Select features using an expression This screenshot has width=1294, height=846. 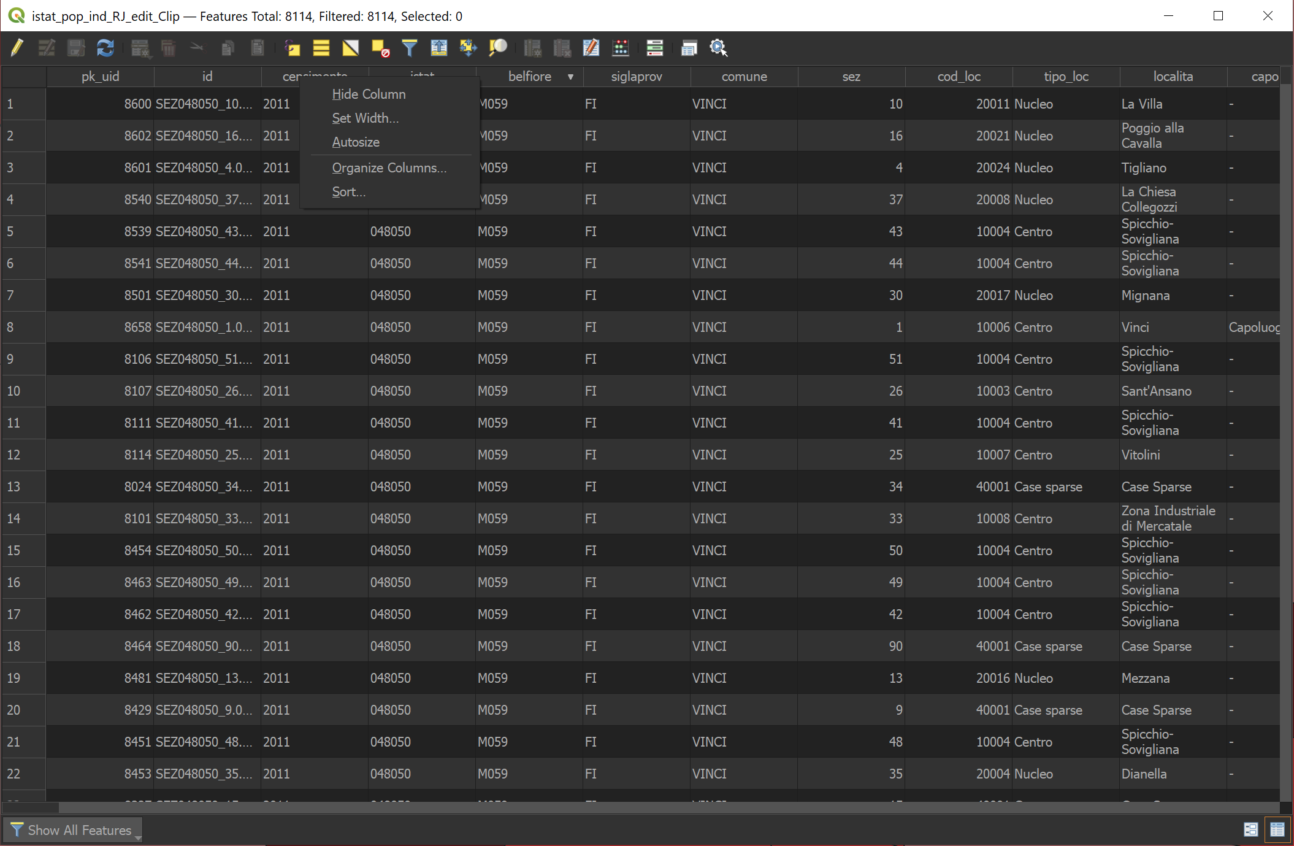292,48
